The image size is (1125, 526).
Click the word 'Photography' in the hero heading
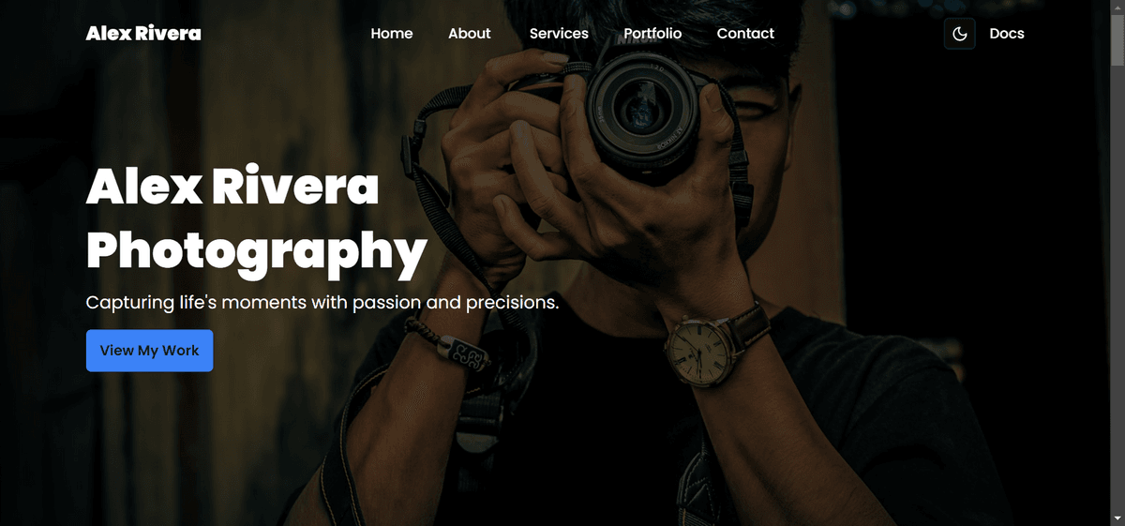[x=256, y=250]
